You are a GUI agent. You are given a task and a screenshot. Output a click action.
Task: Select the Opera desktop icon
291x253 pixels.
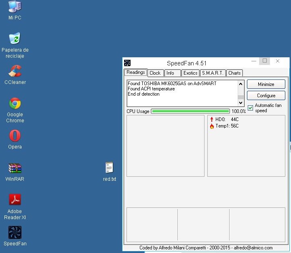tap(15, 139)
